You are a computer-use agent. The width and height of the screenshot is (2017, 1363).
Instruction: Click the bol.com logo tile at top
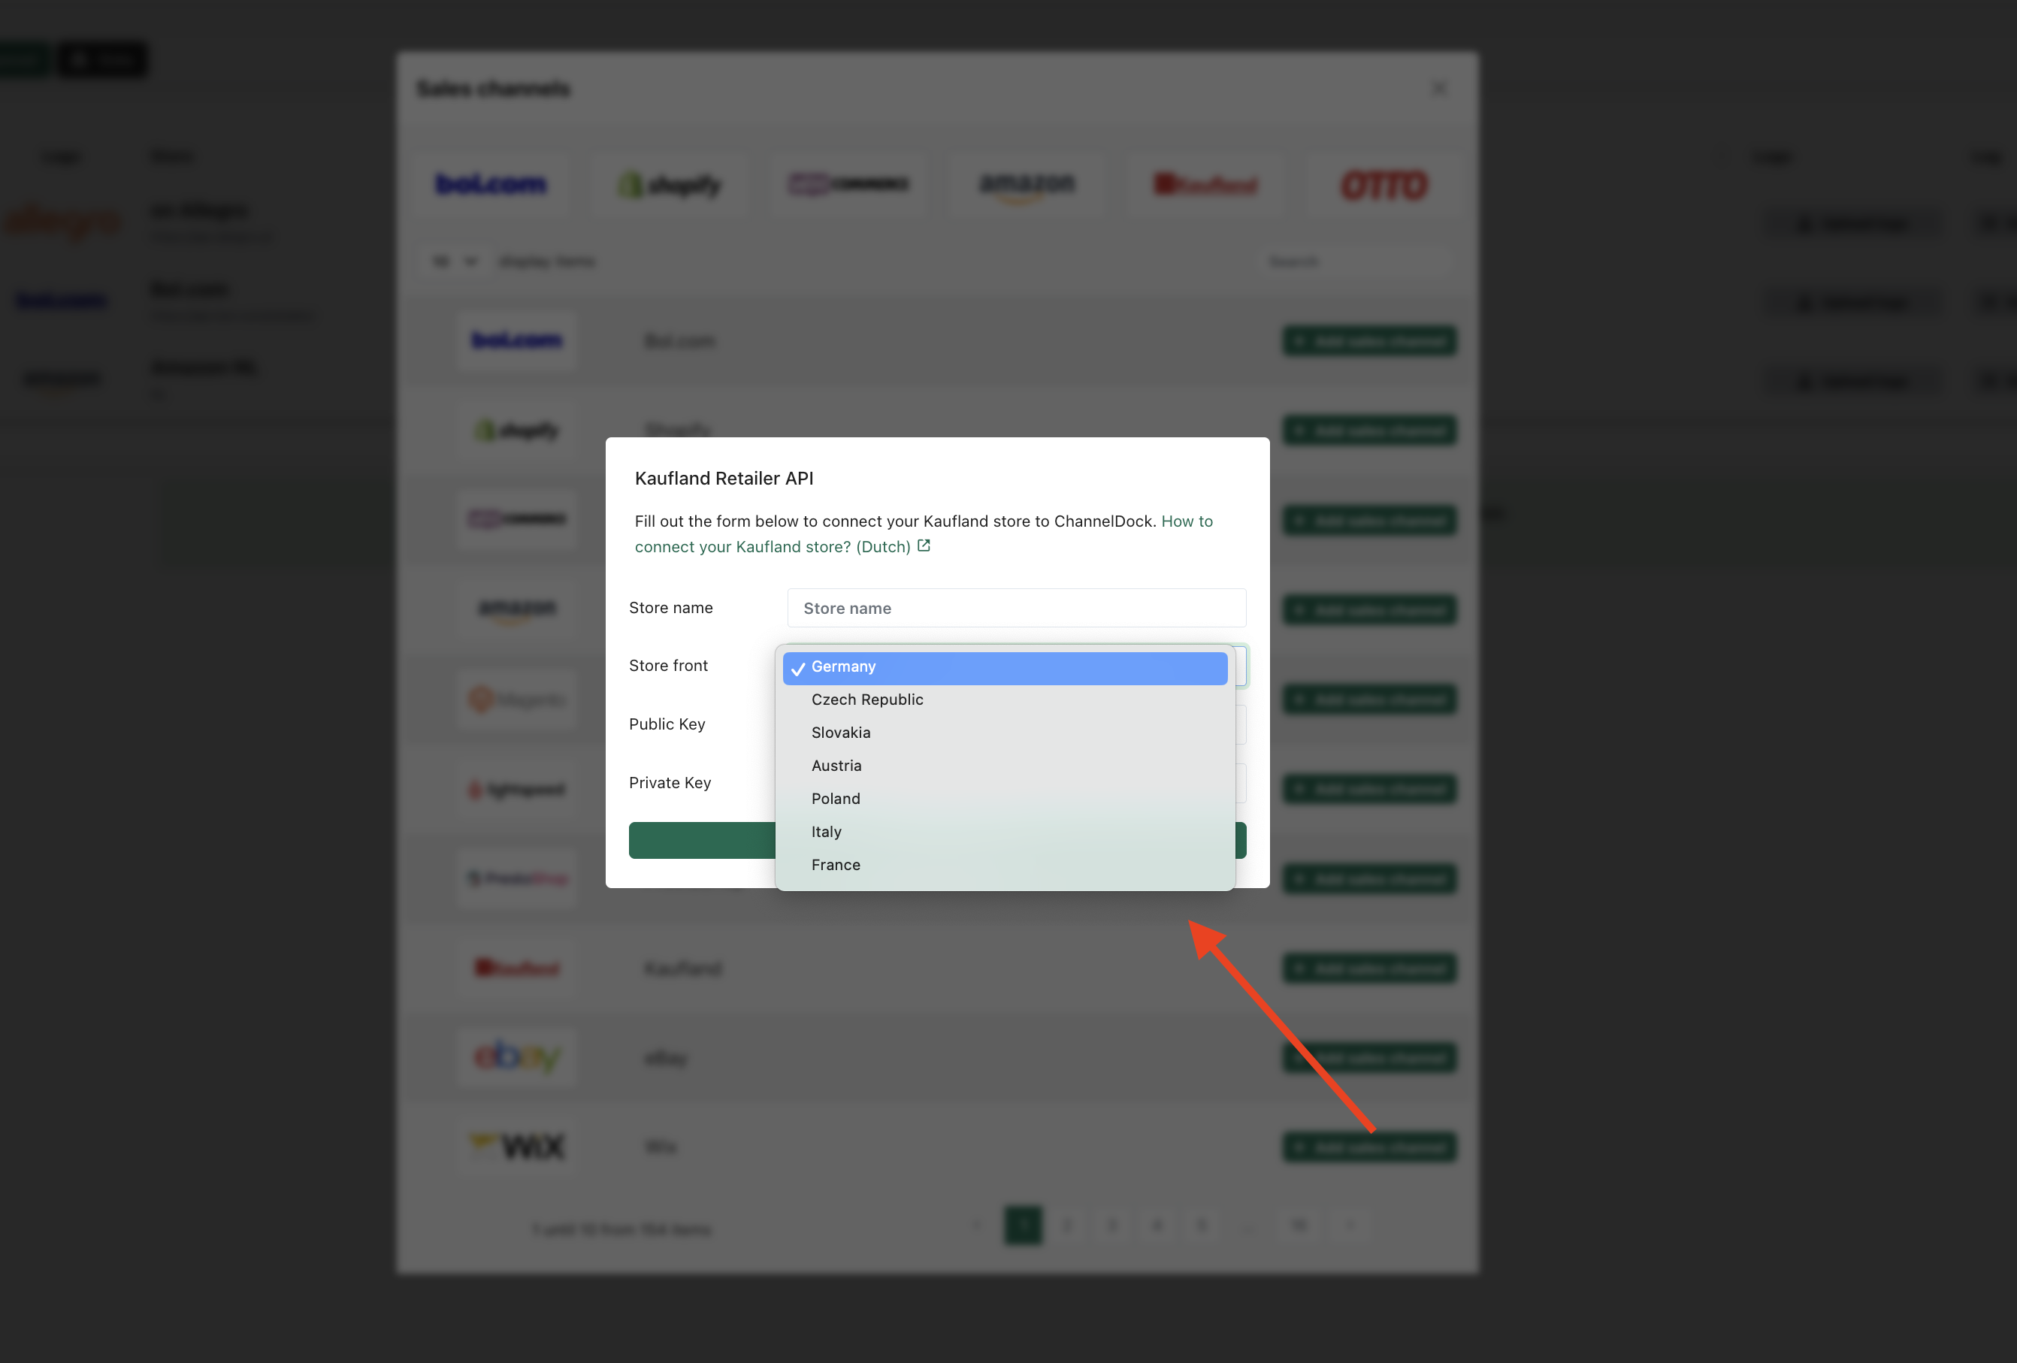click(x=491, y=184)
